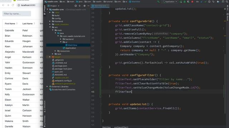
Task: Expand the node_modules folder
Action: [50, 24]
